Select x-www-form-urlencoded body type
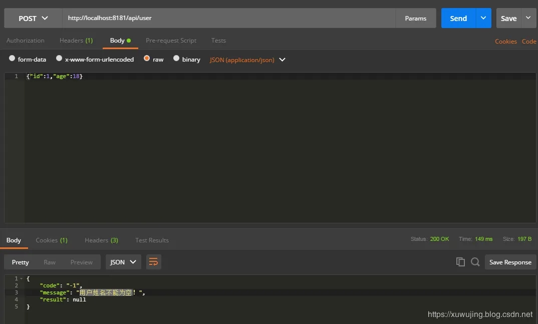This screenshot has width=538, height=324. coord(59,59)
